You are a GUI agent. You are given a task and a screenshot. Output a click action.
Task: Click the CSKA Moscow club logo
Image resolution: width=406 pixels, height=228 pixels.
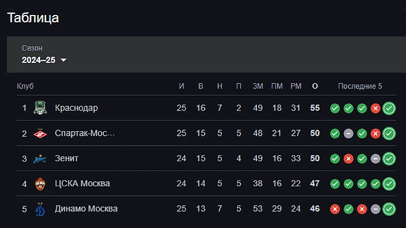pos(39,184)
